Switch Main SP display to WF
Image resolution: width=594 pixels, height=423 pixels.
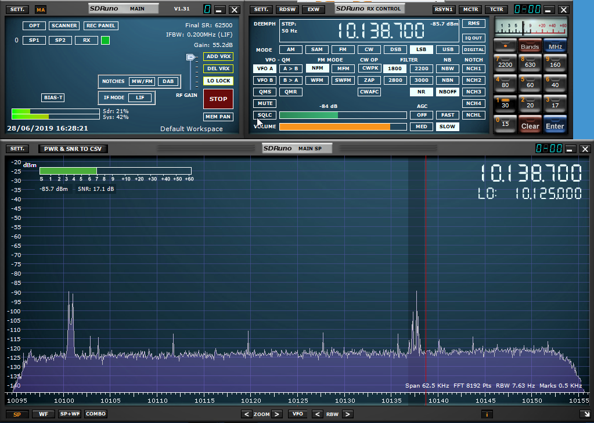tap(44, 414)
